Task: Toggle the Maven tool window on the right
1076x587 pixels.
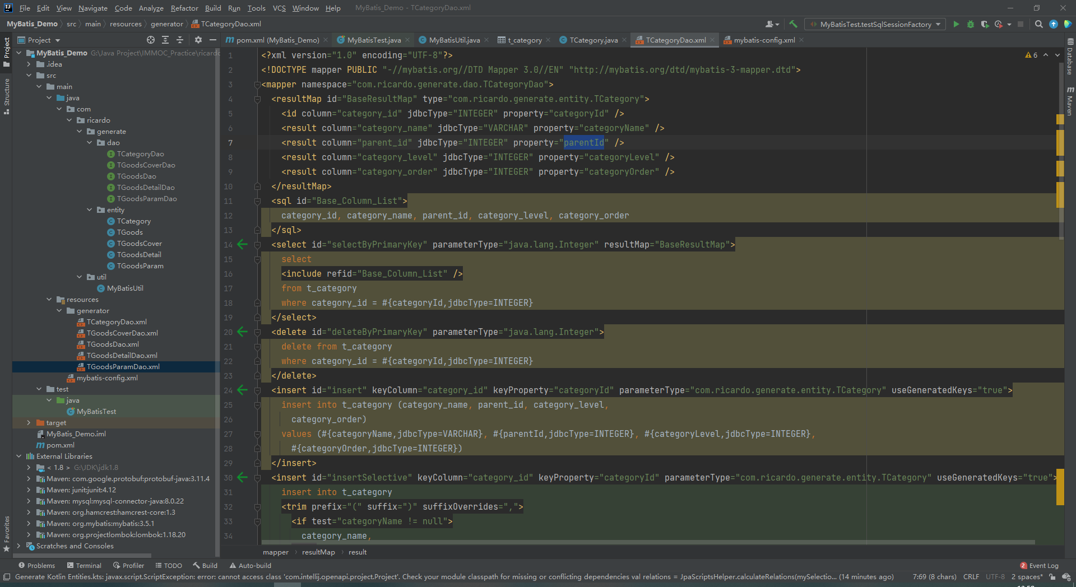Action: (1070, 101)
